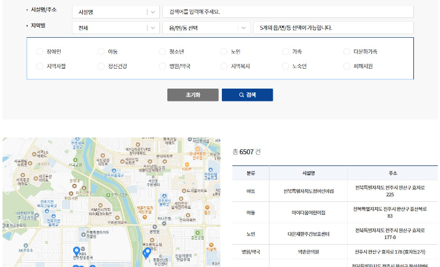Select the 노숙인 radio button
The image size is (440, 267).
click(x=286, y=66)
